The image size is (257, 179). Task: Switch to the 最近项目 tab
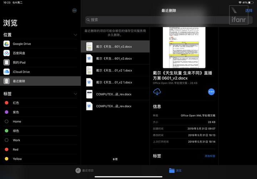point(85,170)
